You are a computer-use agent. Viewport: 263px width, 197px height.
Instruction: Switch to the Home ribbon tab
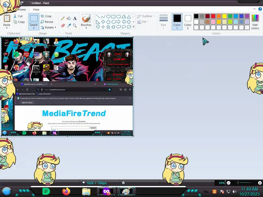pos(22,9)
